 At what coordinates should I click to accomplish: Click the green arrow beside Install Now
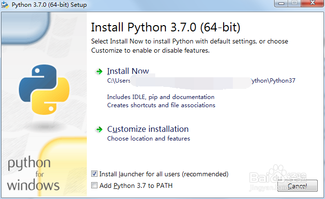coord(99,71)
